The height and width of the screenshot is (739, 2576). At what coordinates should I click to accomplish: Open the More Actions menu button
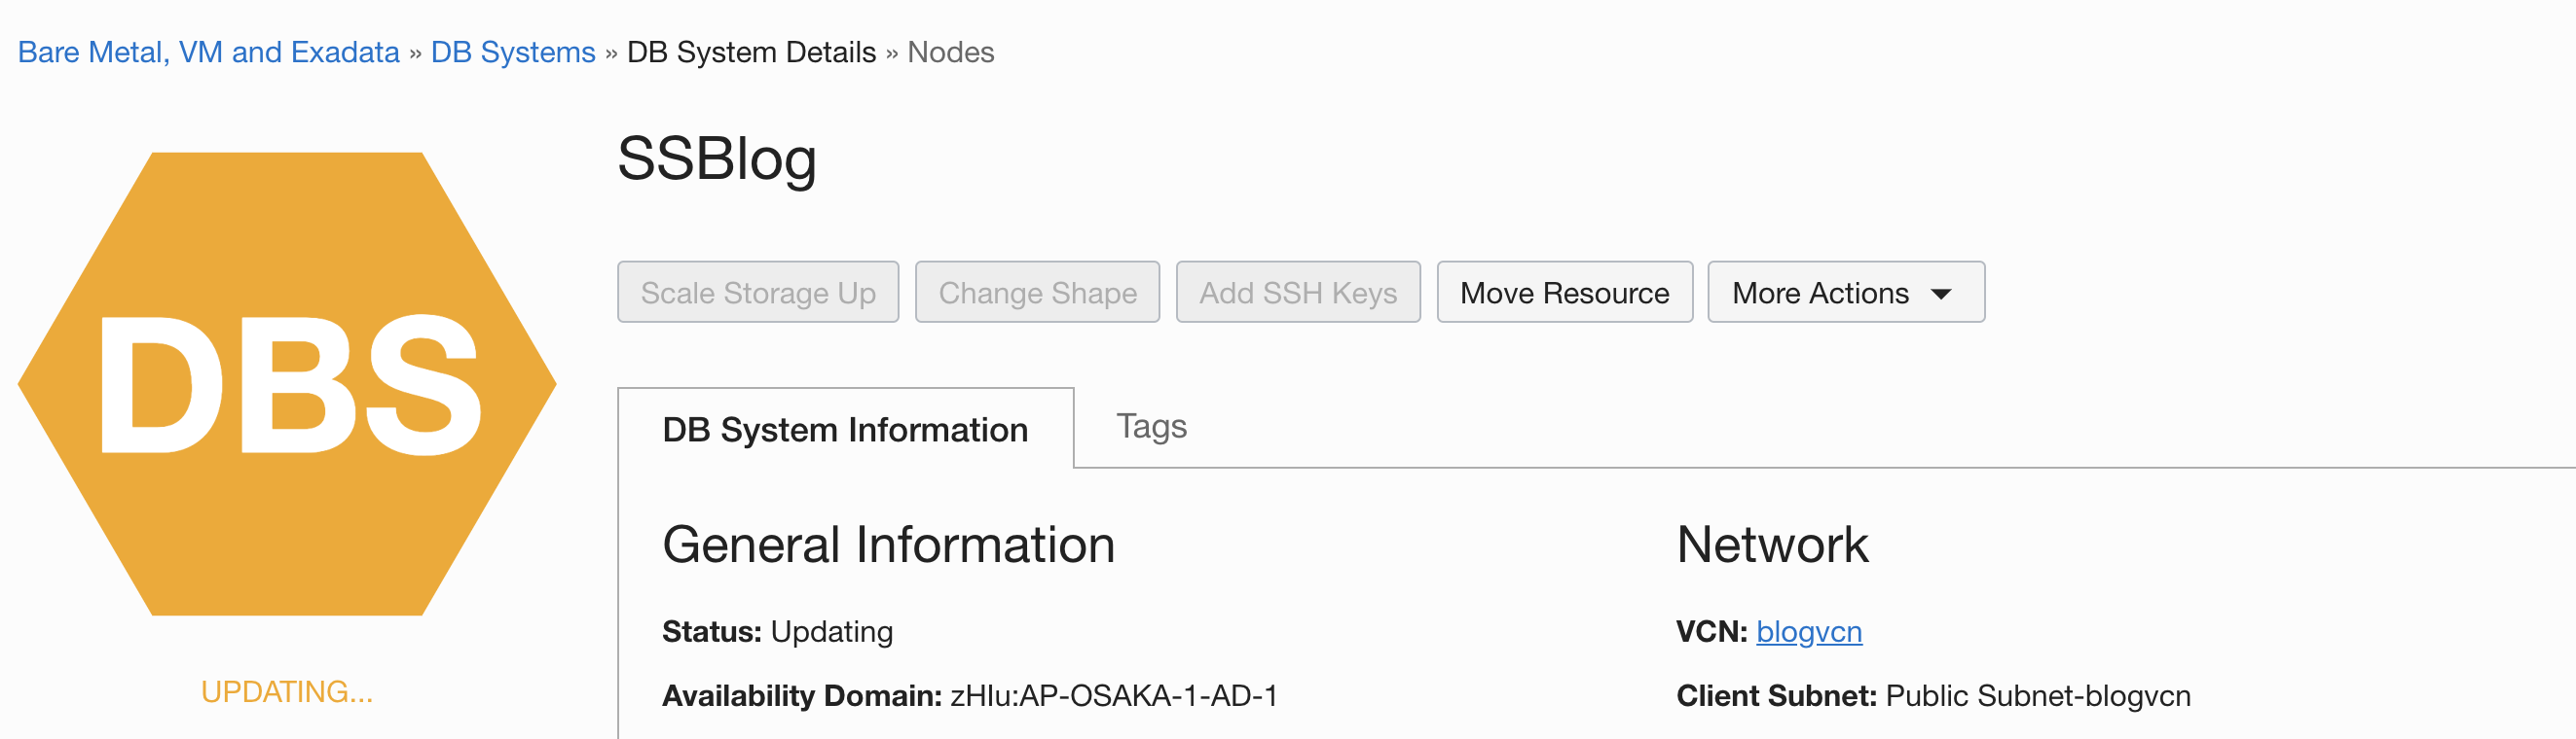[x=1845, y=293]
